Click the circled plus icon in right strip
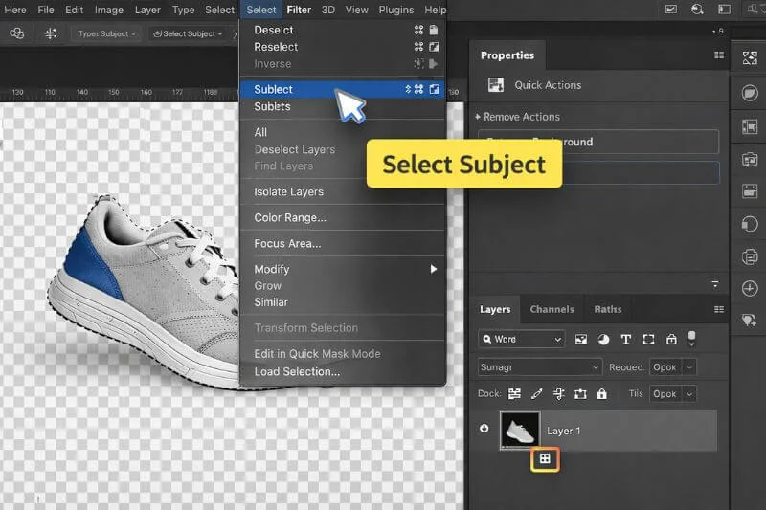This screenshot has width=766, height=510. [750, 288]
